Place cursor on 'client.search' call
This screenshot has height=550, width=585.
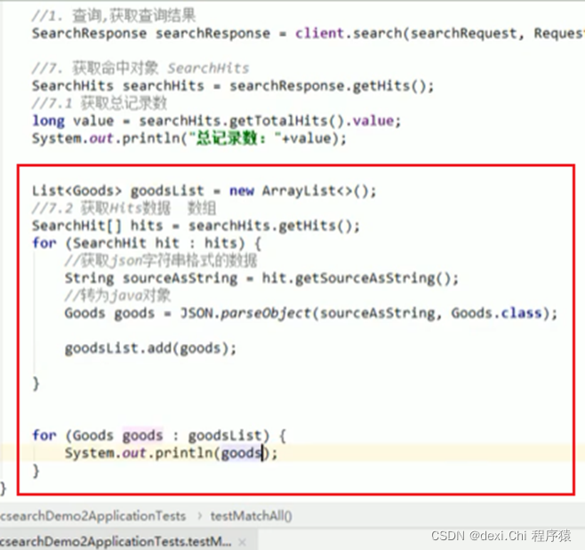349,33
